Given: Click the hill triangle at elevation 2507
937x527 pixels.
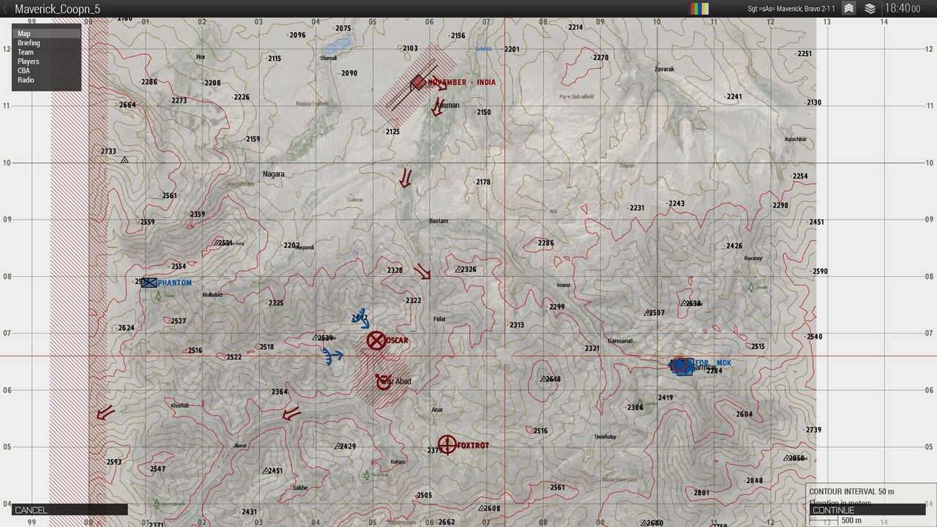Looking at the screenshot, I should [648, 313].
